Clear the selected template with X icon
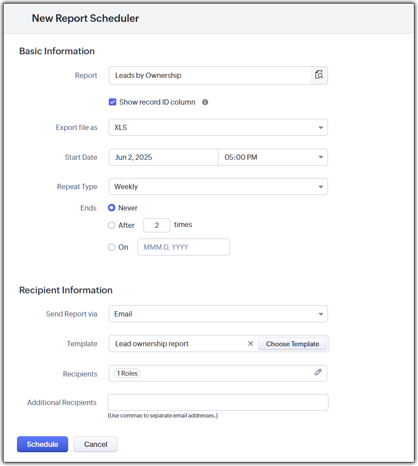Viewport: 418px width, 466px height. coord(250,344)
